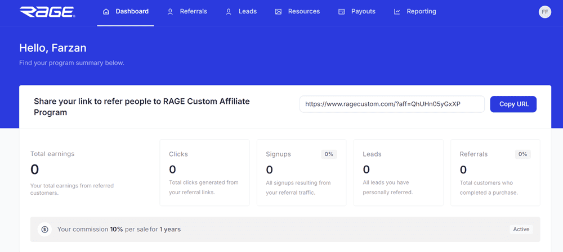This screenshot has width=563, height=252.
Task: Select the affiliate link URL field
Action: pos(392,104)
